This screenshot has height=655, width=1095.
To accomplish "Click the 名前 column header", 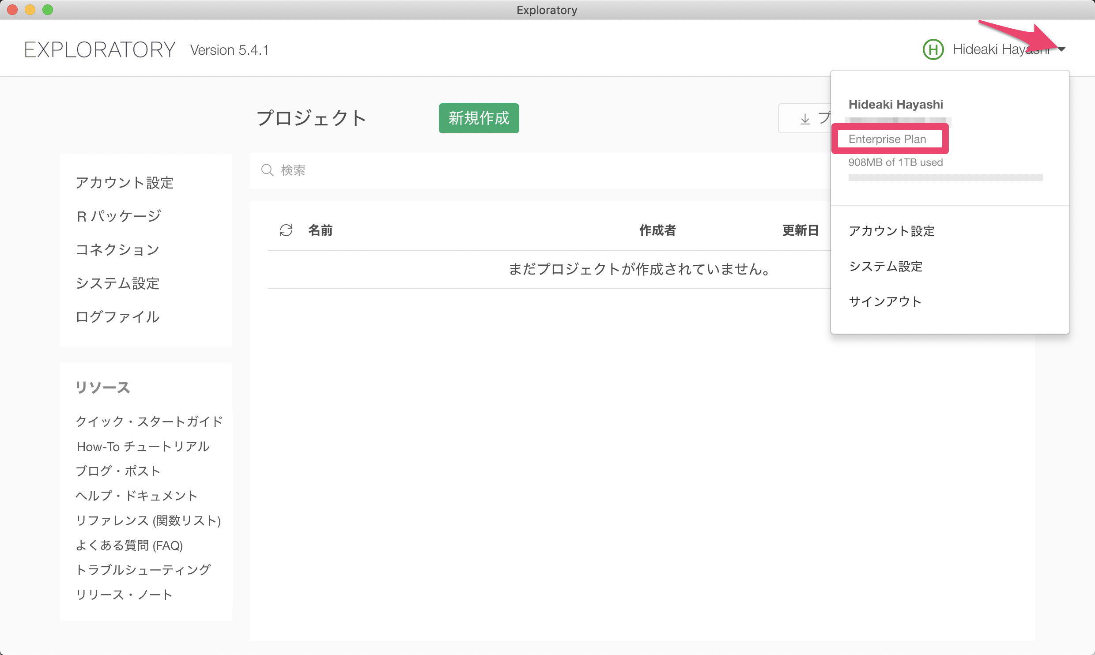I will click(x=321, y=230).
